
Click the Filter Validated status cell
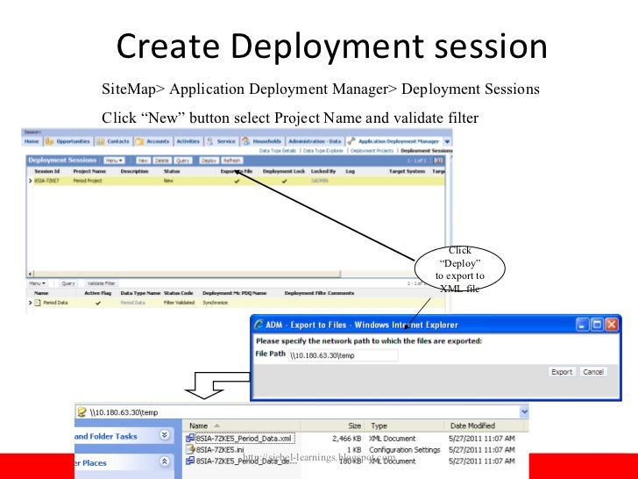click(179, 303)
